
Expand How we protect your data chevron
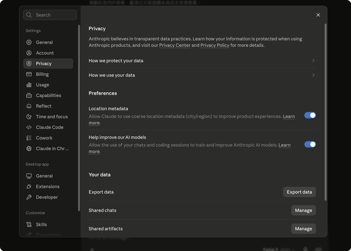(x=313, y=61)
